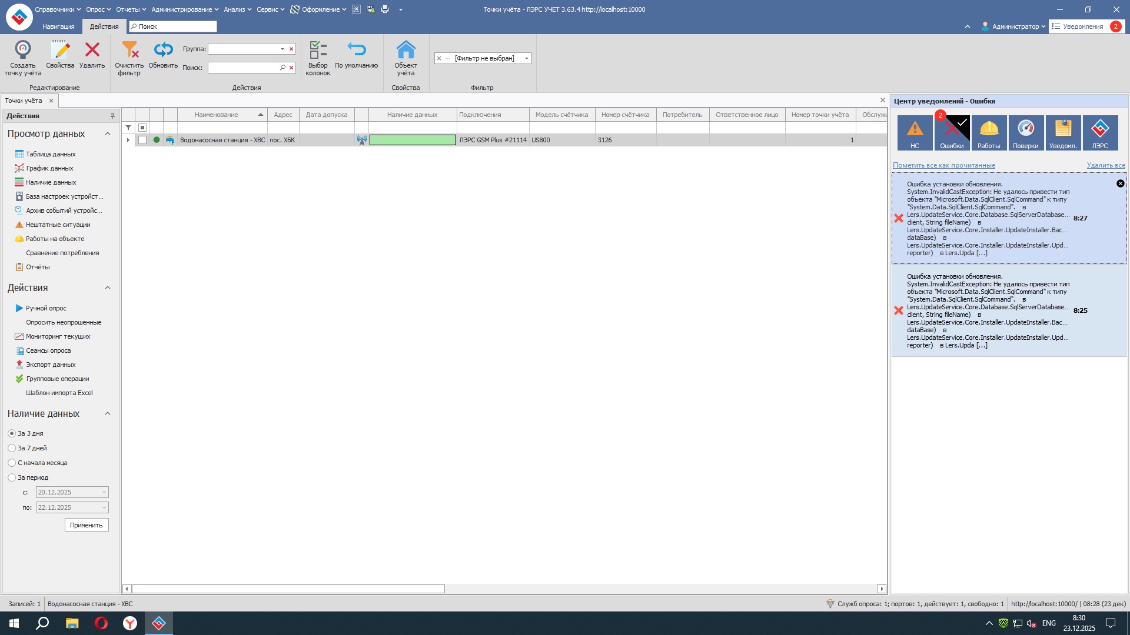Click the Работы helmet notification icon
The height and width of the screenshot is (635, 1130).
tap(989, 132)
